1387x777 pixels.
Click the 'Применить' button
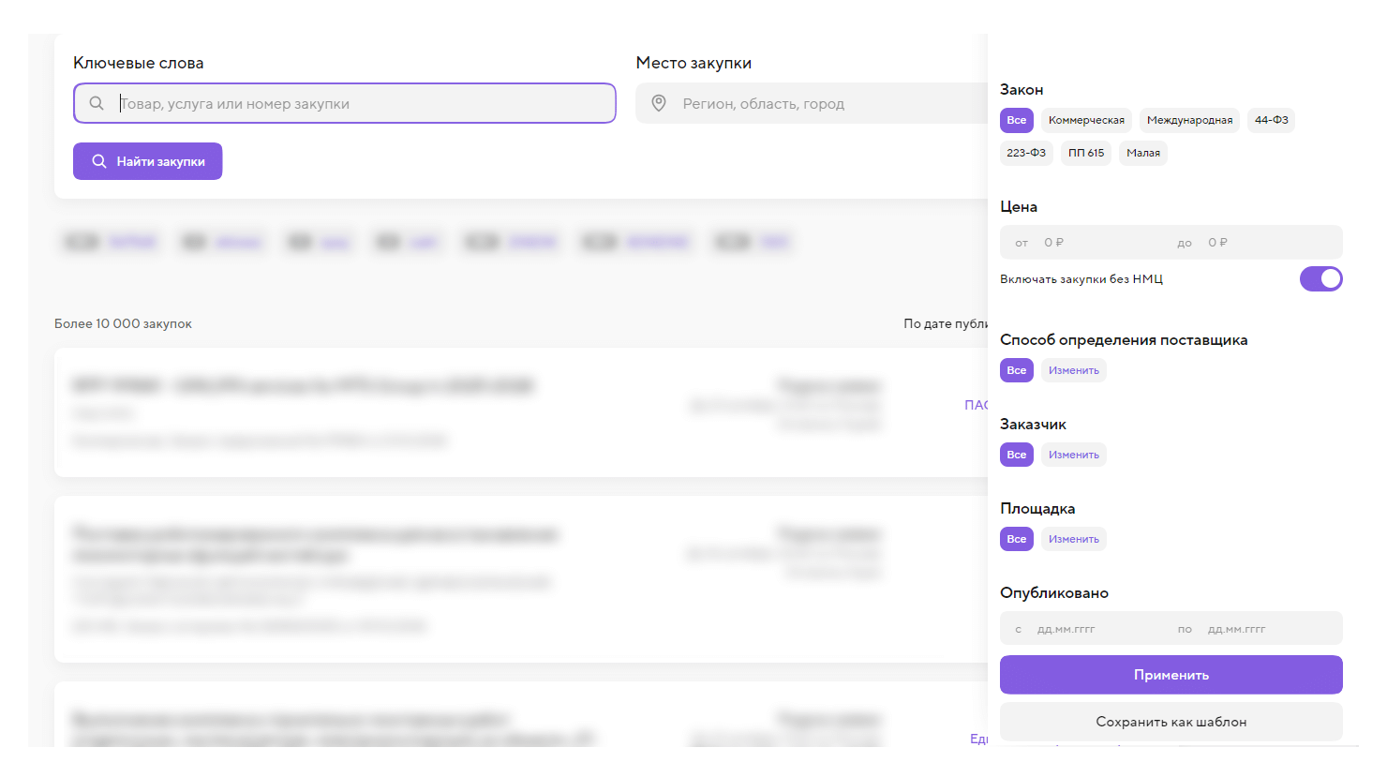(x=1171, y=675)
